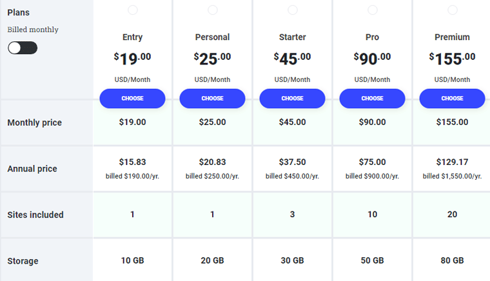Screen dimensions: 490x281
Task: Click the Storage row label
Action: (x=23, y=261)
